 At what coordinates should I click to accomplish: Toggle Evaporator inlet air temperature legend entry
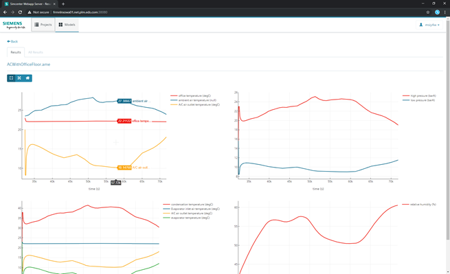point(192,209)
